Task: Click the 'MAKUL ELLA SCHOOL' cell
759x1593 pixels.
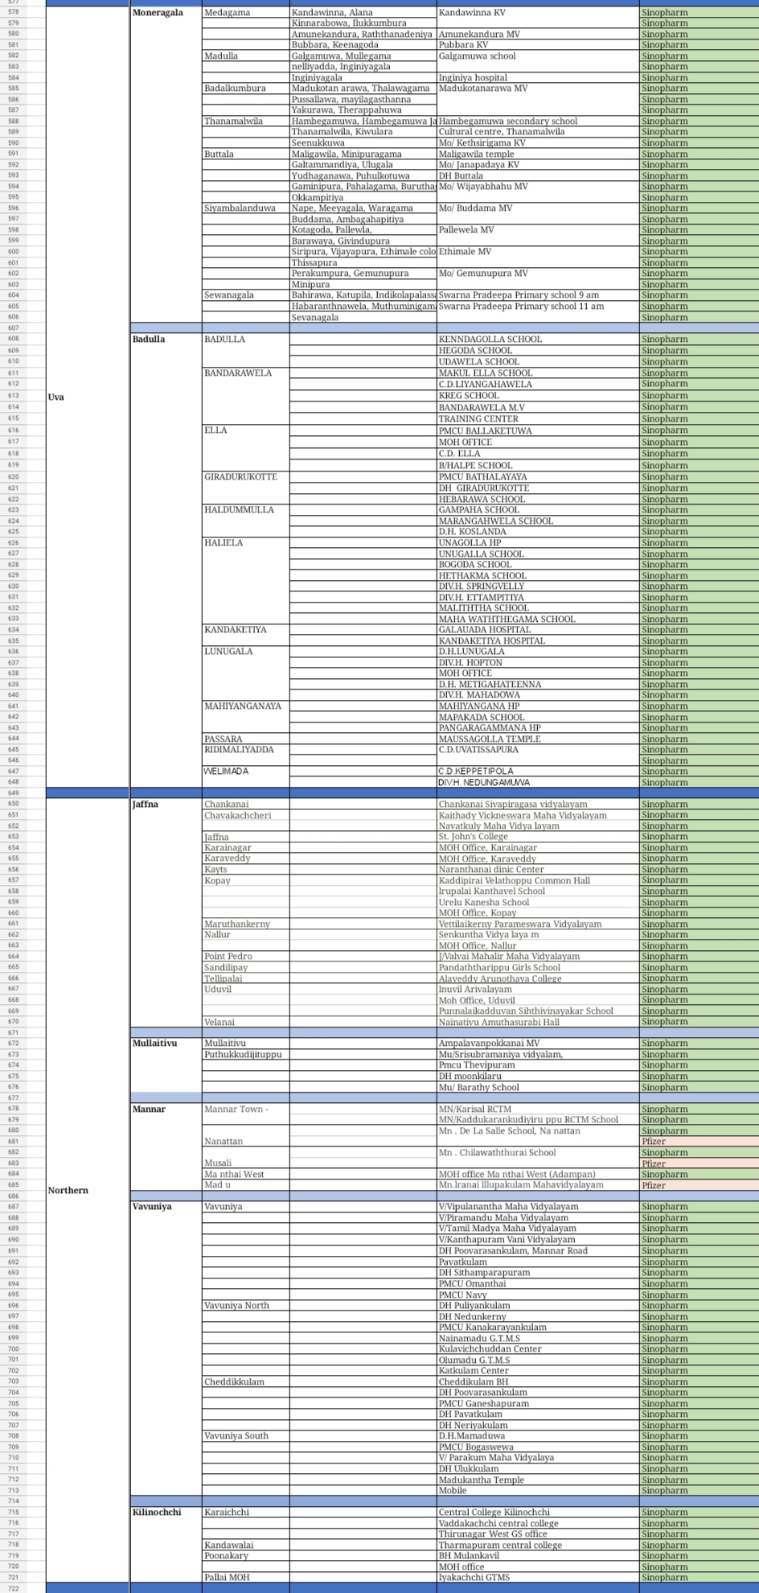Action: [538, 373]
